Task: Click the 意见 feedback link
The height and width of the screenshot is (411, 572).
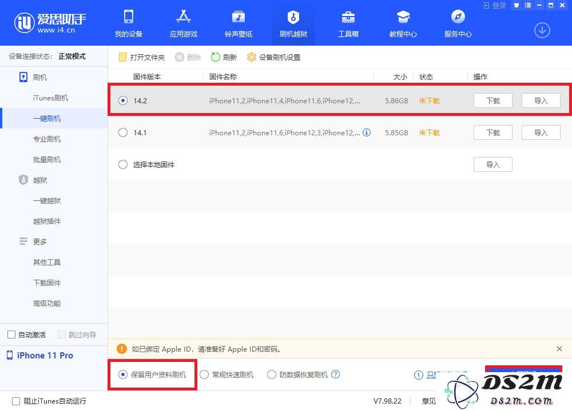Action: tap(429, 401)
